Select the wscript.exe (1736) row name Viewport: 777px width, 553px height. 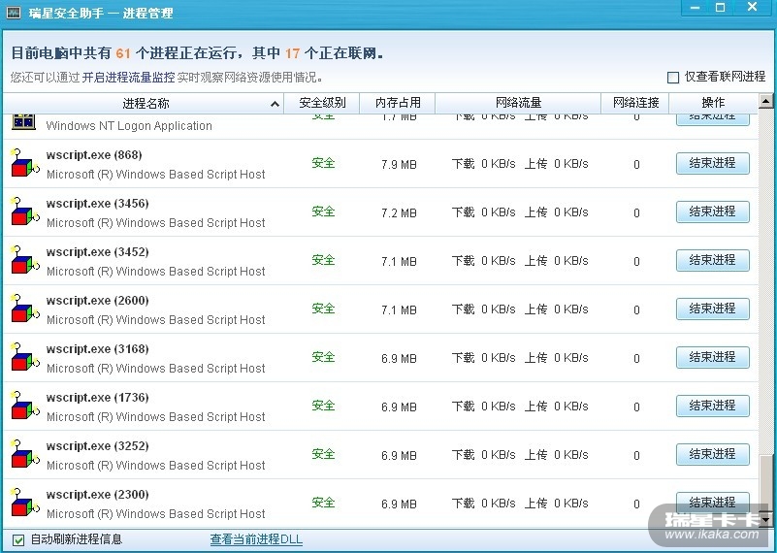98,398
